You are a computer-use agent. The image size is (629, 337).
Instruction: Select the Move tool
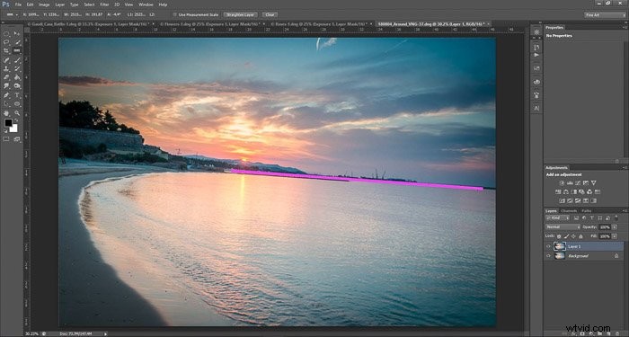tap(17, 34)
